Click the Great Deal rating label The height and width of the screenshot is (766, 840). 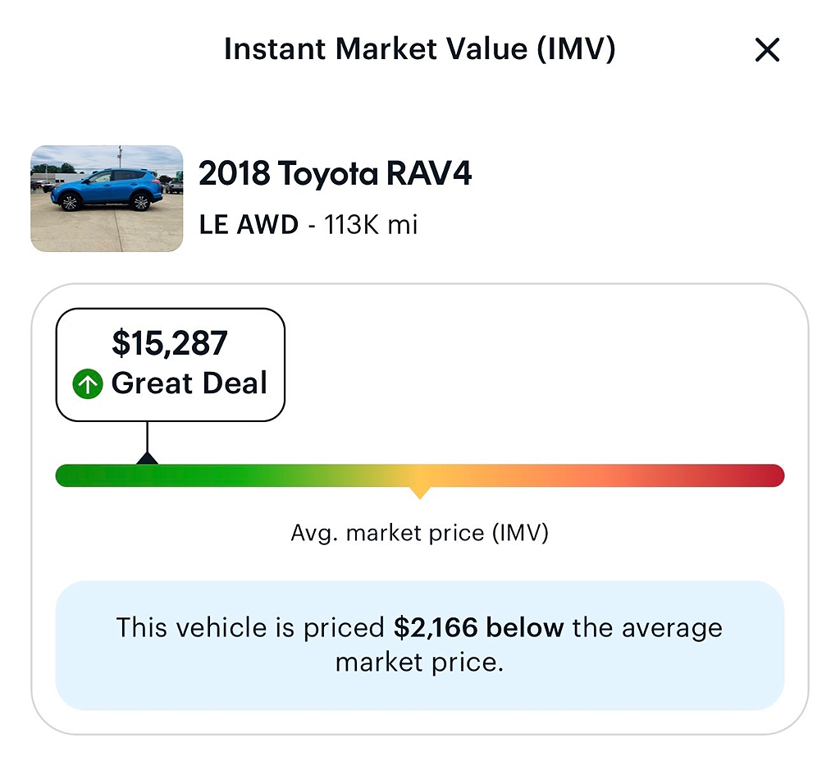(x=189, y=383)
